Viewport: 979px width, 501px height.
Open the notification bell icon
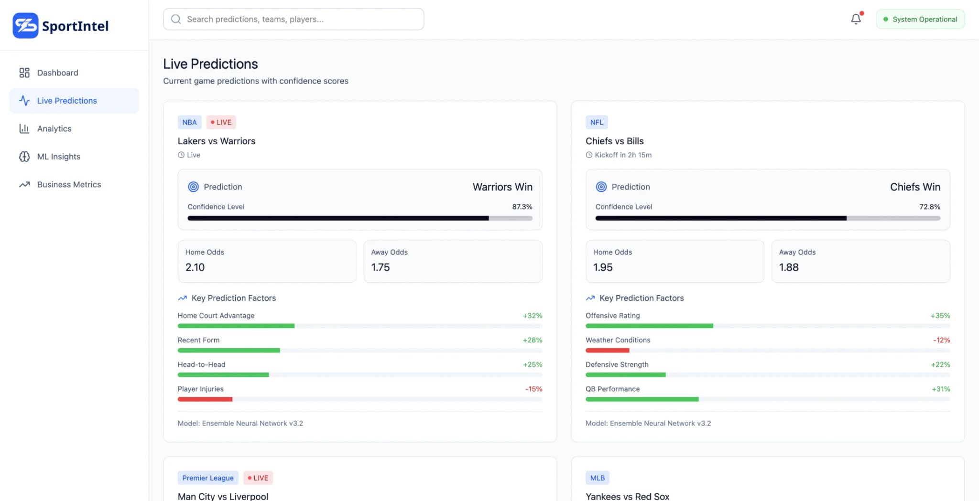857,19
